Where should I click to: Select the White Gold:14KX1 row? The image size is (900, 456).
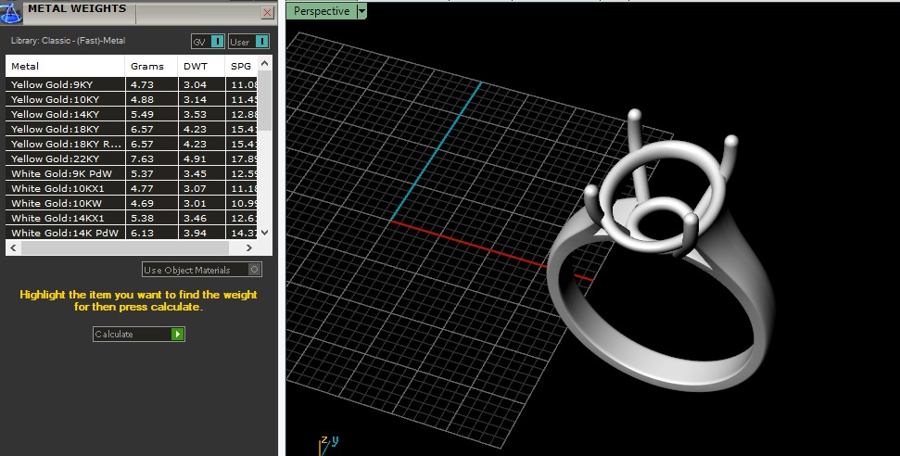tap(132, 218)
